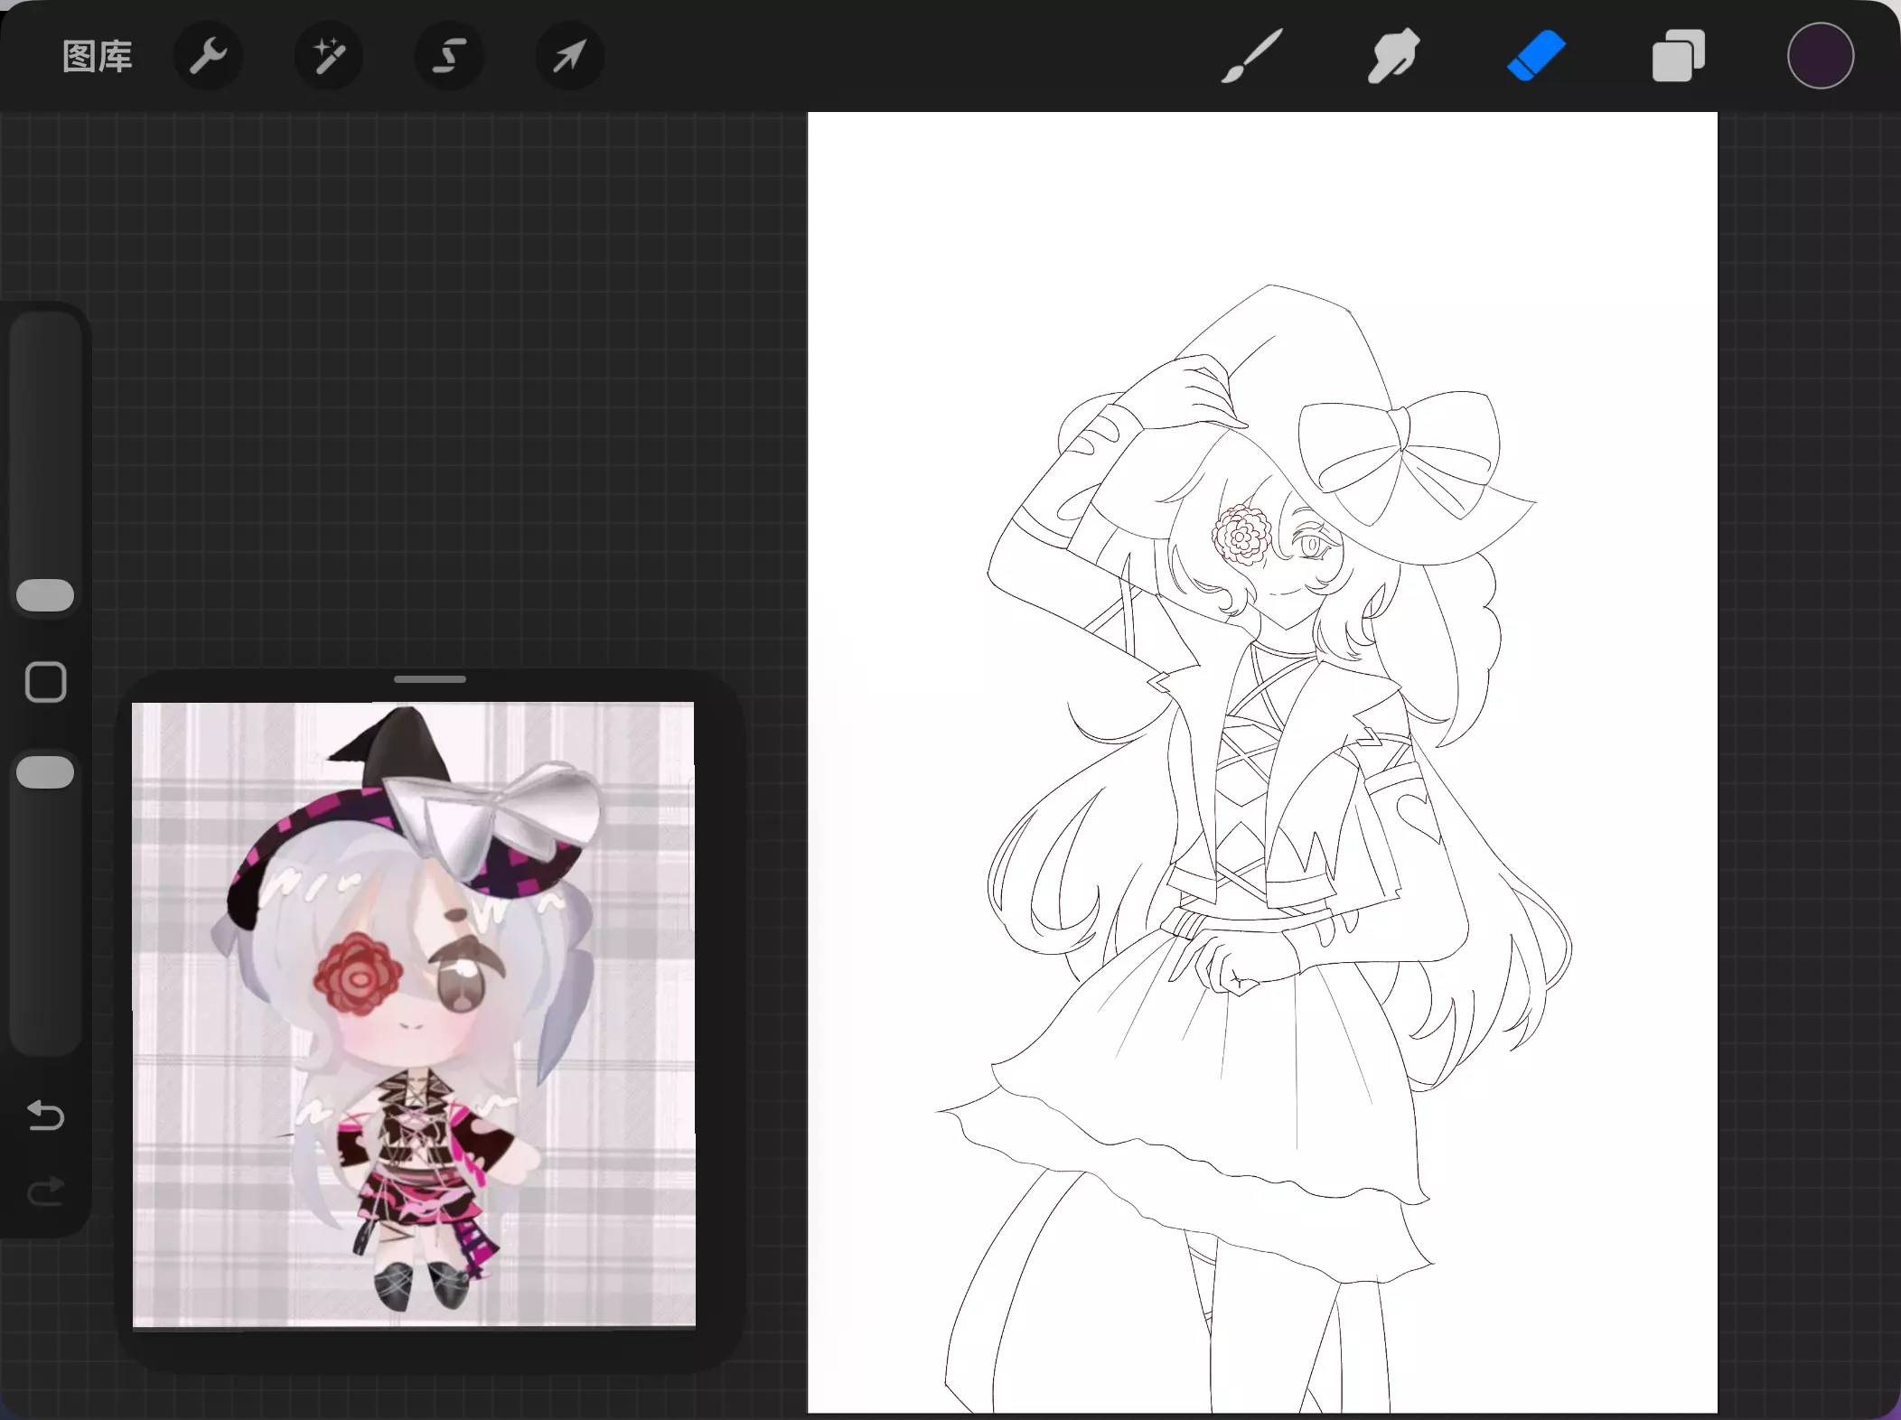Activate the Transform arrow tool
The height and width of the screenshot is (1420, 1901).
tap(569, 57)
